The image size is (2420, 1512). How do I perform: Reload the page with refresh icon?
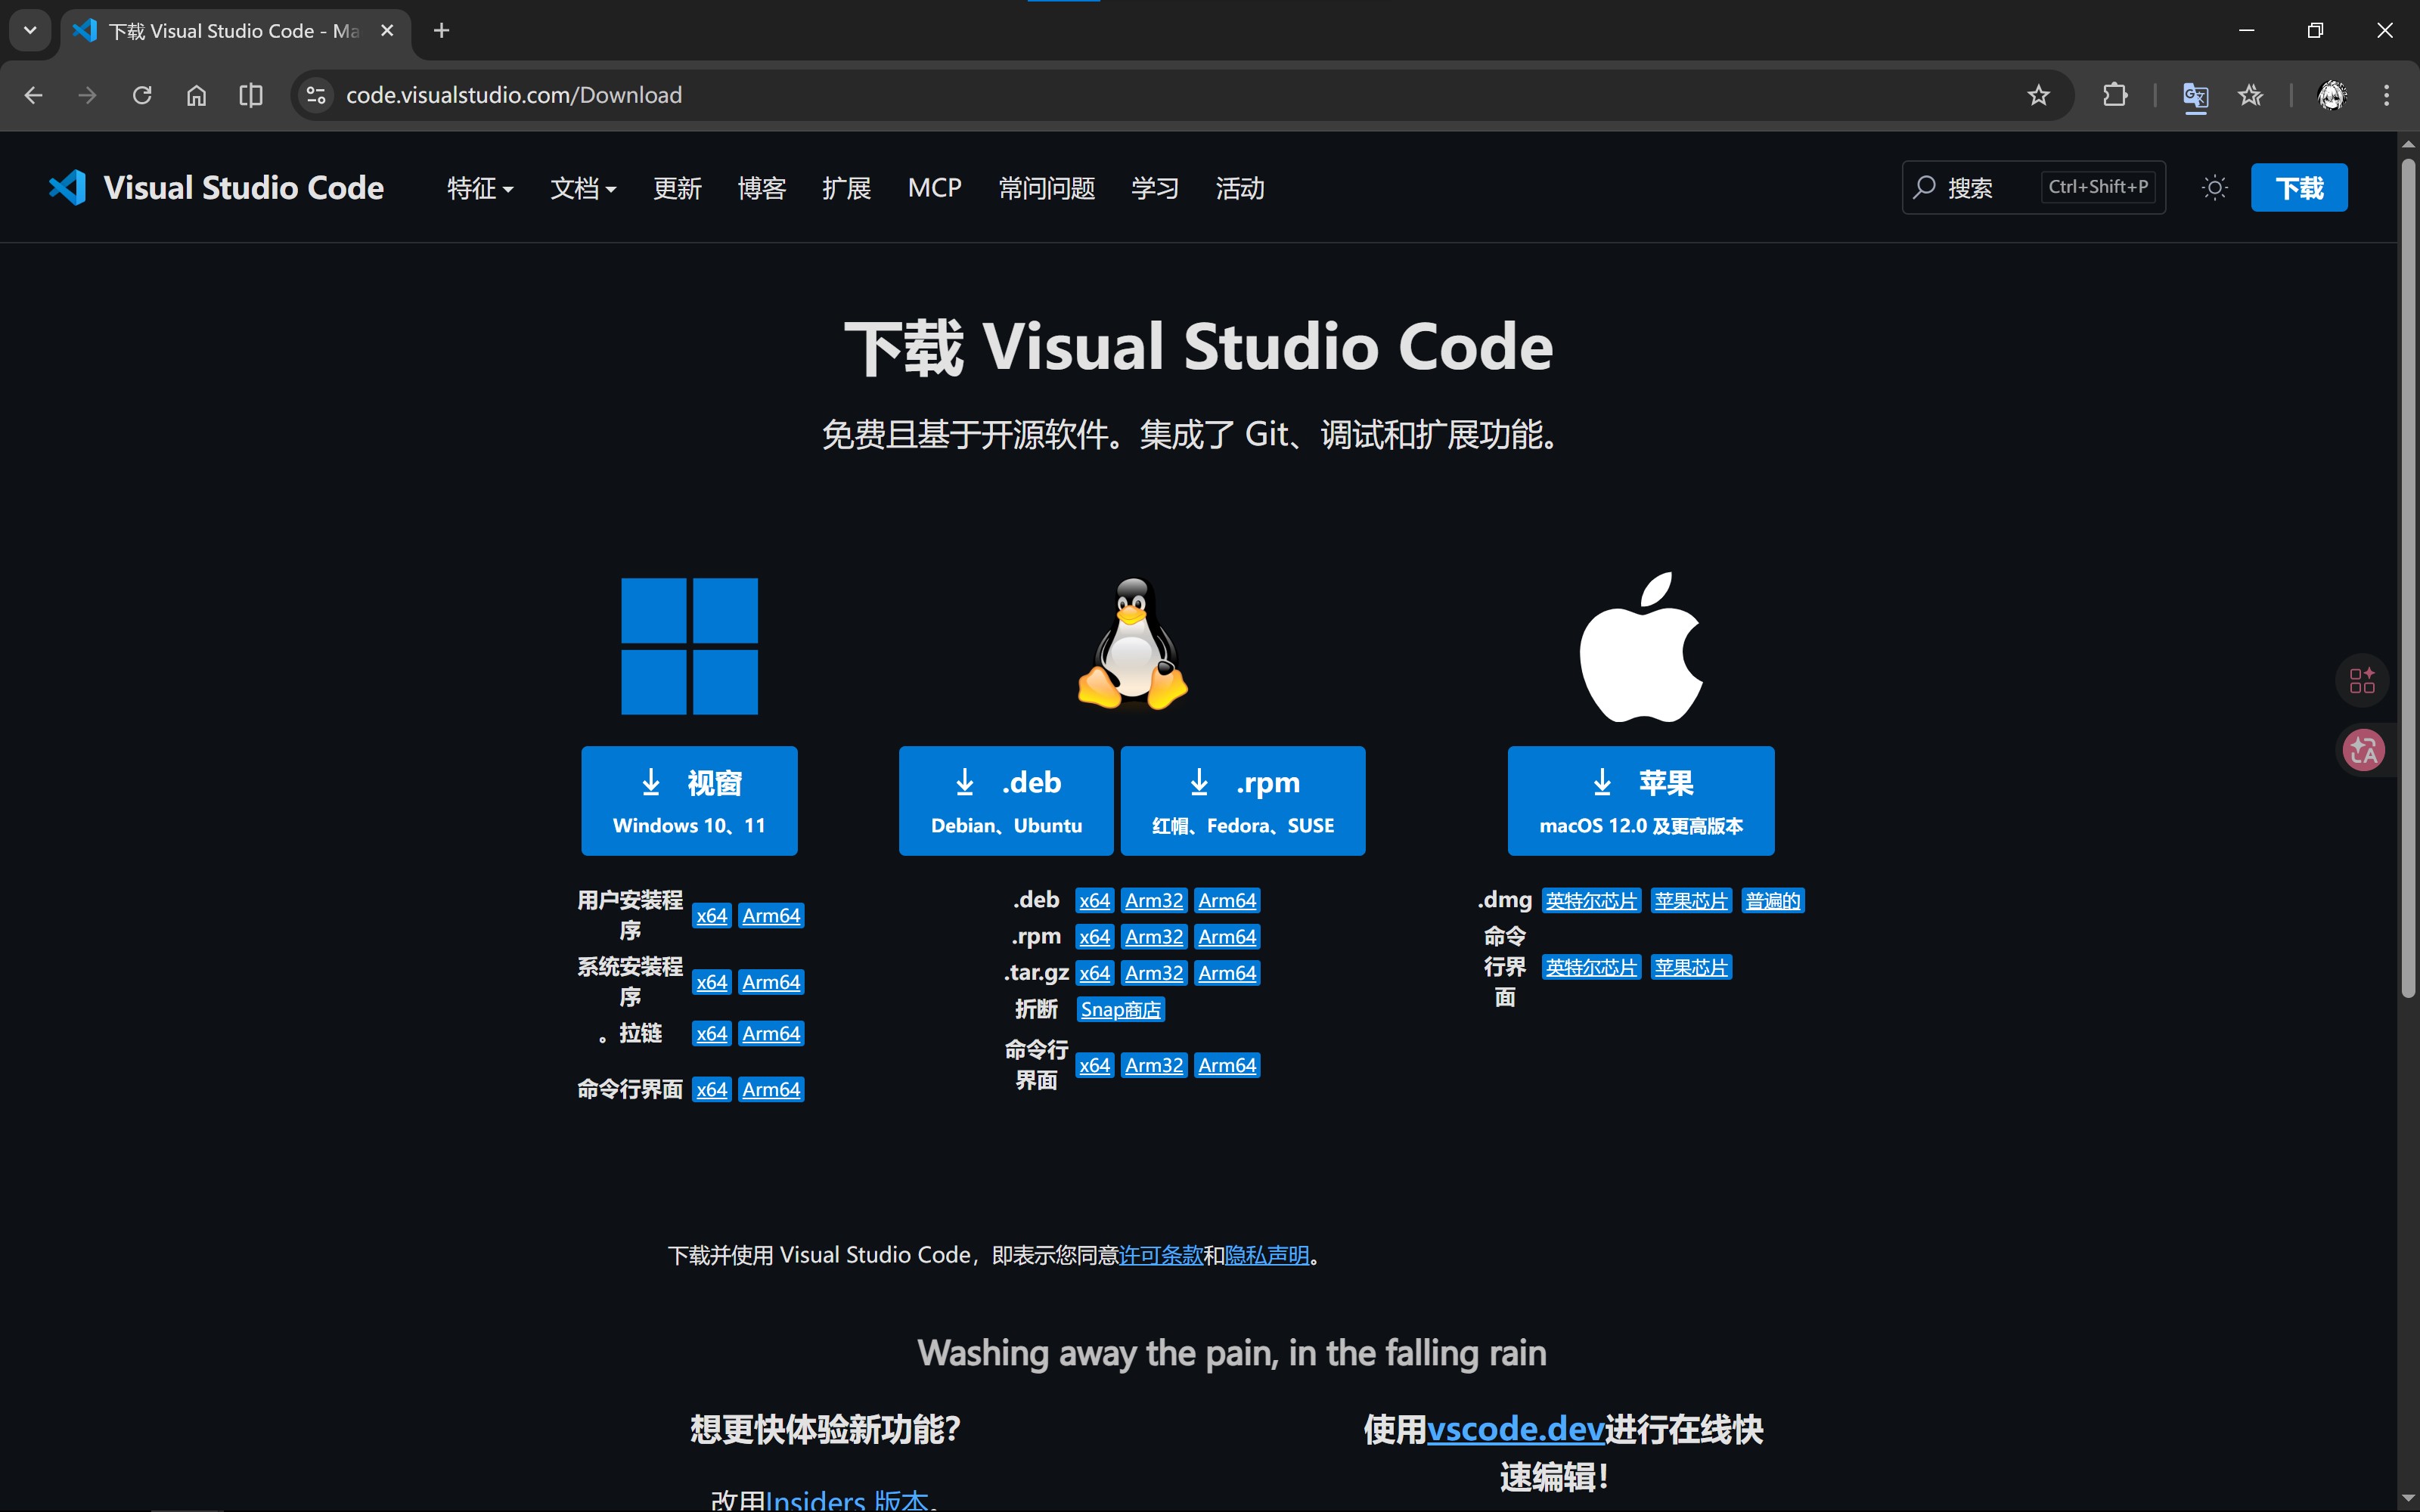142,95
